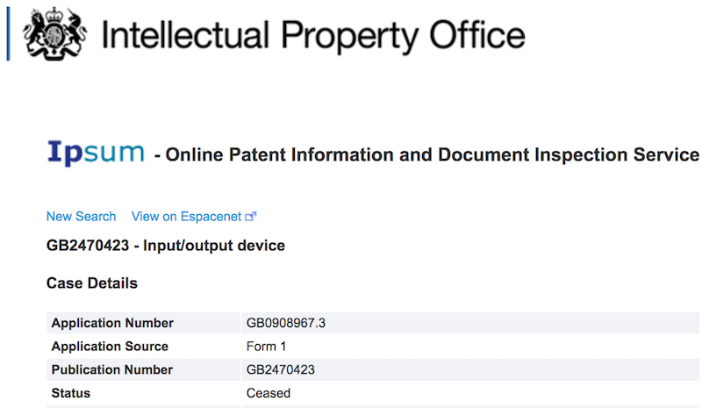Click the blue vertical bar beside the crest

coord(8,34)
